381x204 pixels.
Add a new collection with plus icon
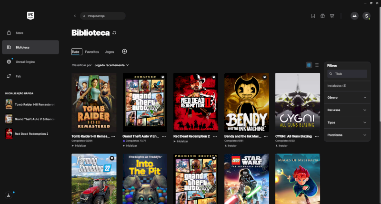tap(124, 51)
